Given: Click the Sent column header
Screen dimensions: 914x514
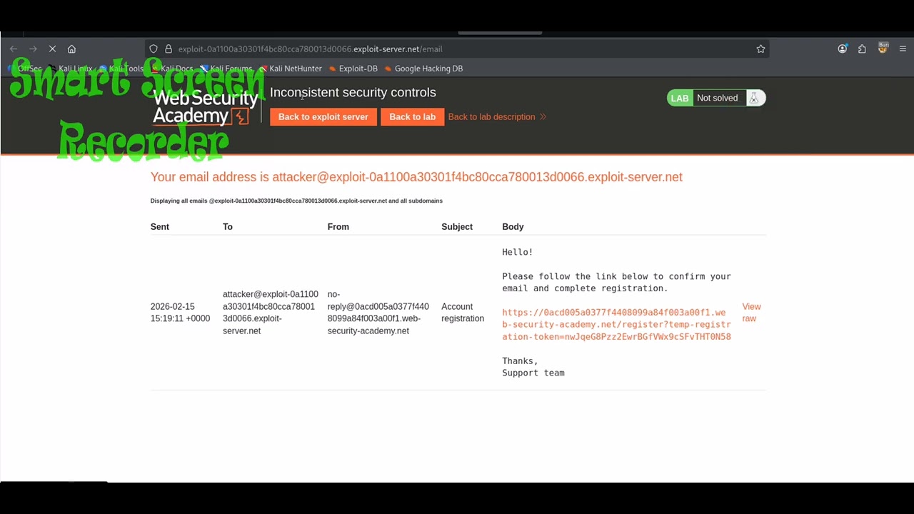Looking at the screenshot, I should pyautogui.click(x=160, y=227).
